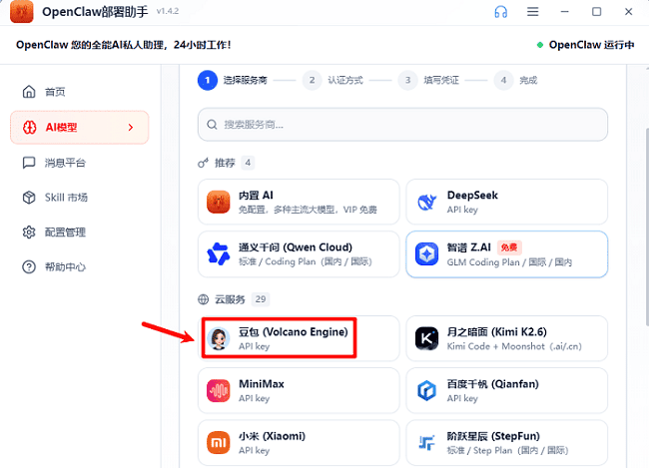Click the 云服务 count badge 29
This screenshot has height=468, width=649.
261,299
